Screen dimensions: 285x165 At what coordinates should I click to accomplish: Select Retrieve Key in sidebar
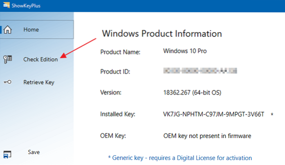coord(39,82)
